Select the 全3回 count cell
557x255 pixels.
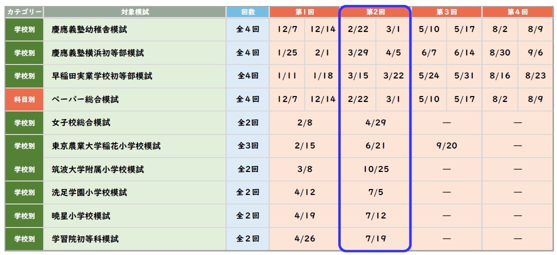coord(247,146)
